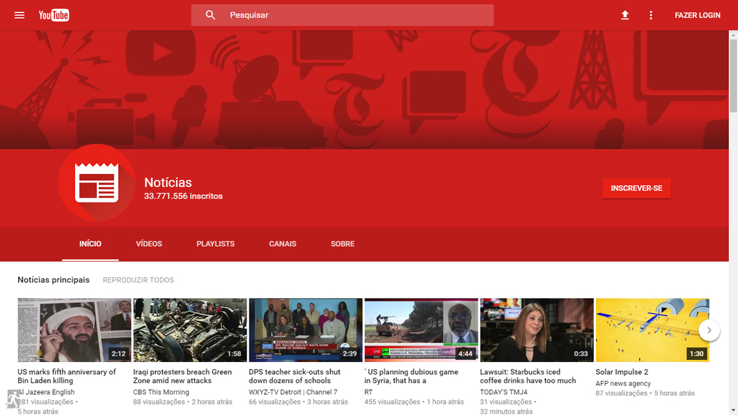Open the CANAIS tab

coord(283,244)
